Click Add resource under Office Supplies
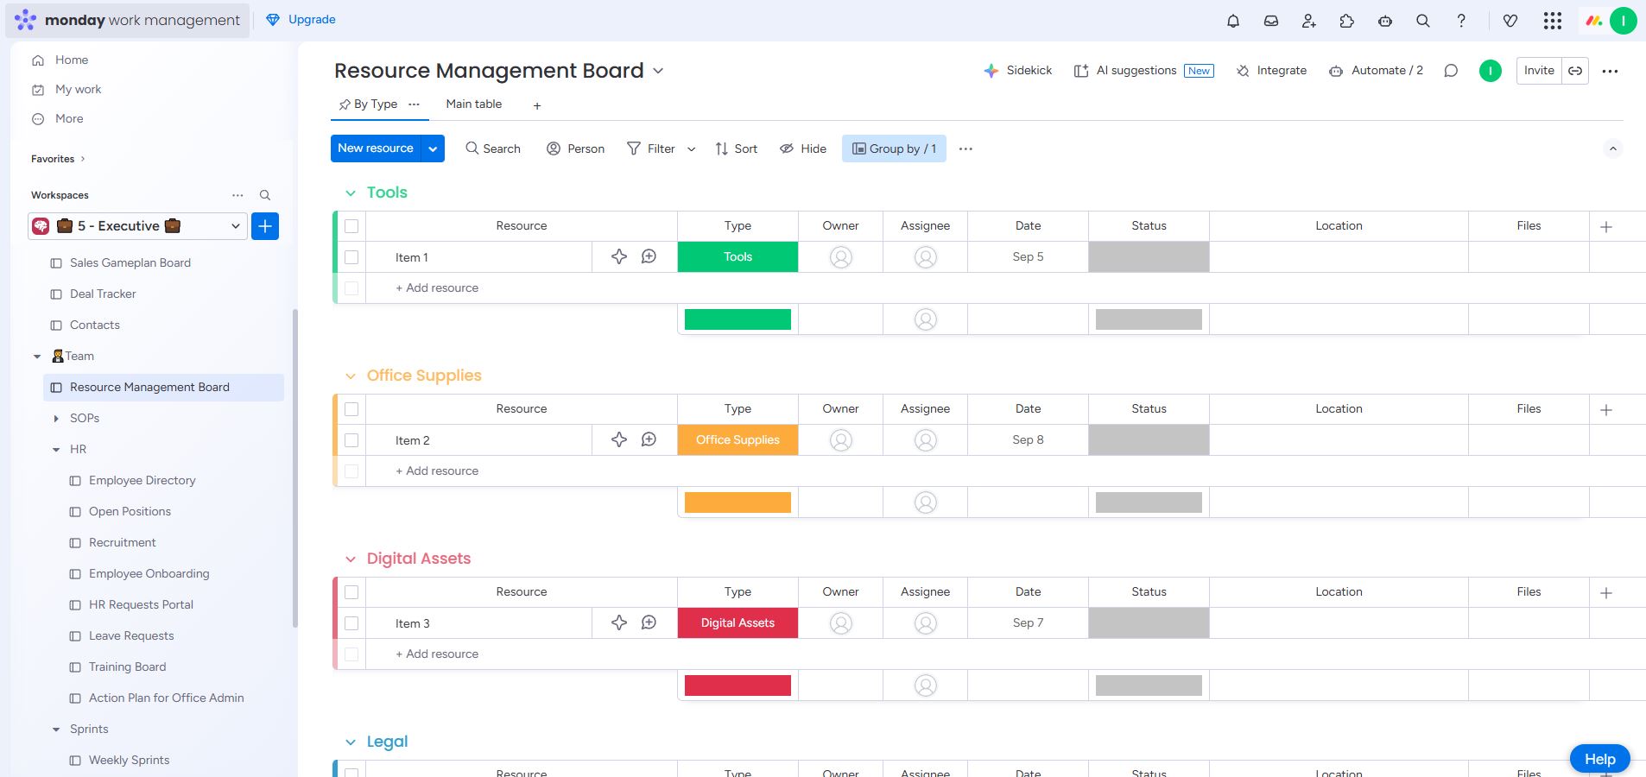 pyautogui.click(x=437, y=471)
